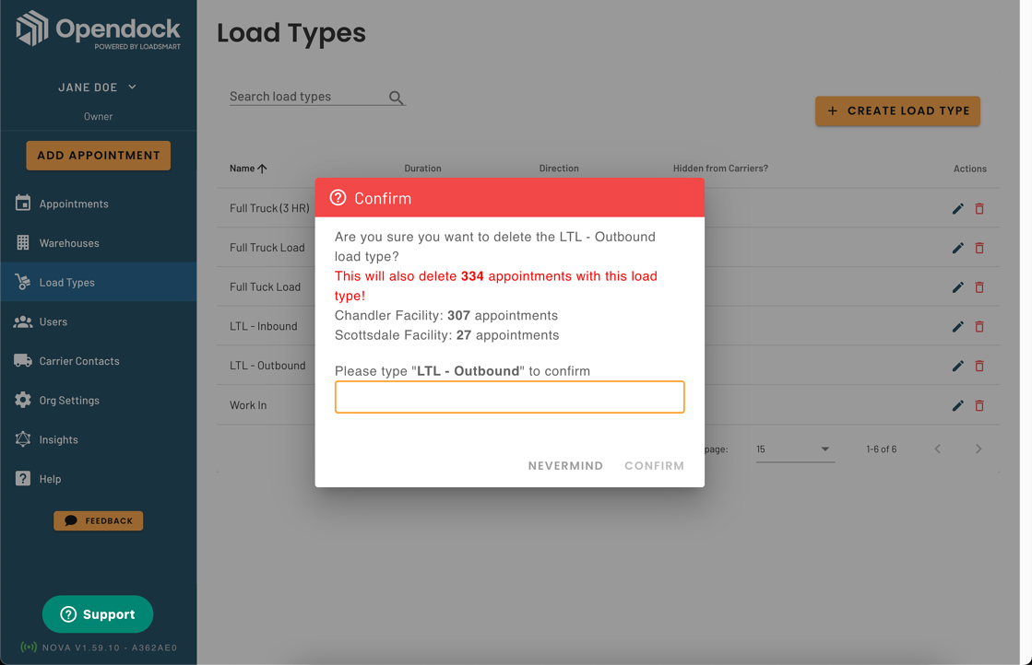Click Confirm to delete load type
Screen dimensions: 1032x665
coord(654,465)
